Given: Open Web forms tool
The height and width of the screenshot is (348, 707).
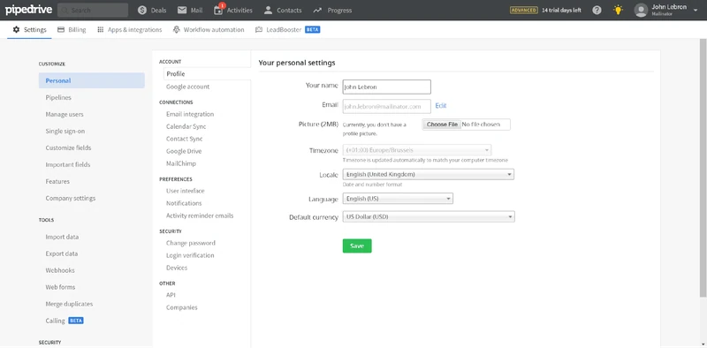Looking at the screenshot, I should coord(60,287).
